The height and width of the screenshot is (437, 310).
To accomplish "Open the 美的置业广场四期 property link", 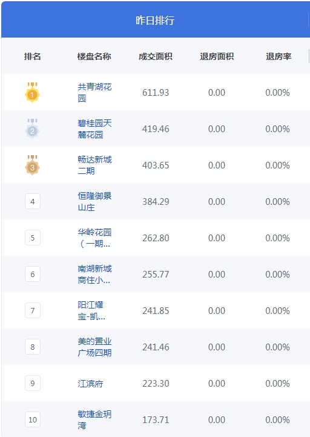I will [94, 347].
